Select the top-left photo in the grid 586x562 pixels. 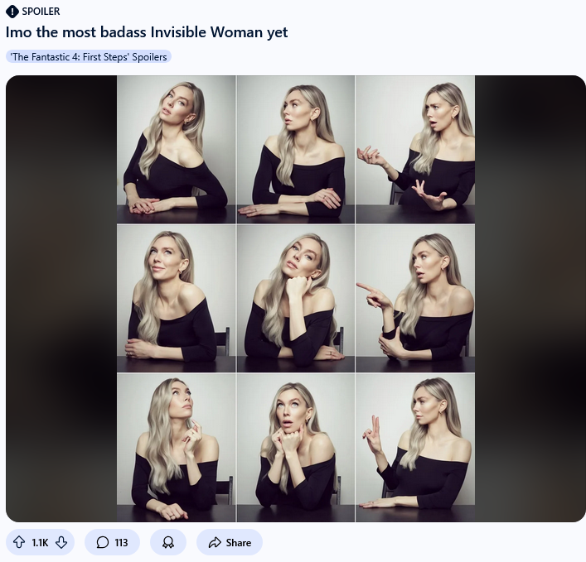point(176,149)
